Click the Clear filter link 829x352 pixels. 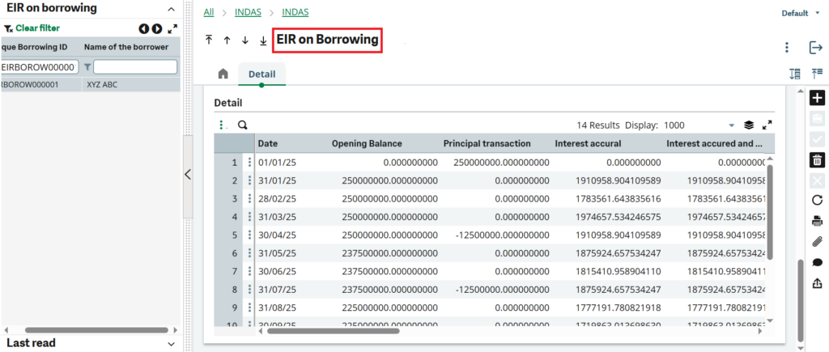[x=37, y=28]
